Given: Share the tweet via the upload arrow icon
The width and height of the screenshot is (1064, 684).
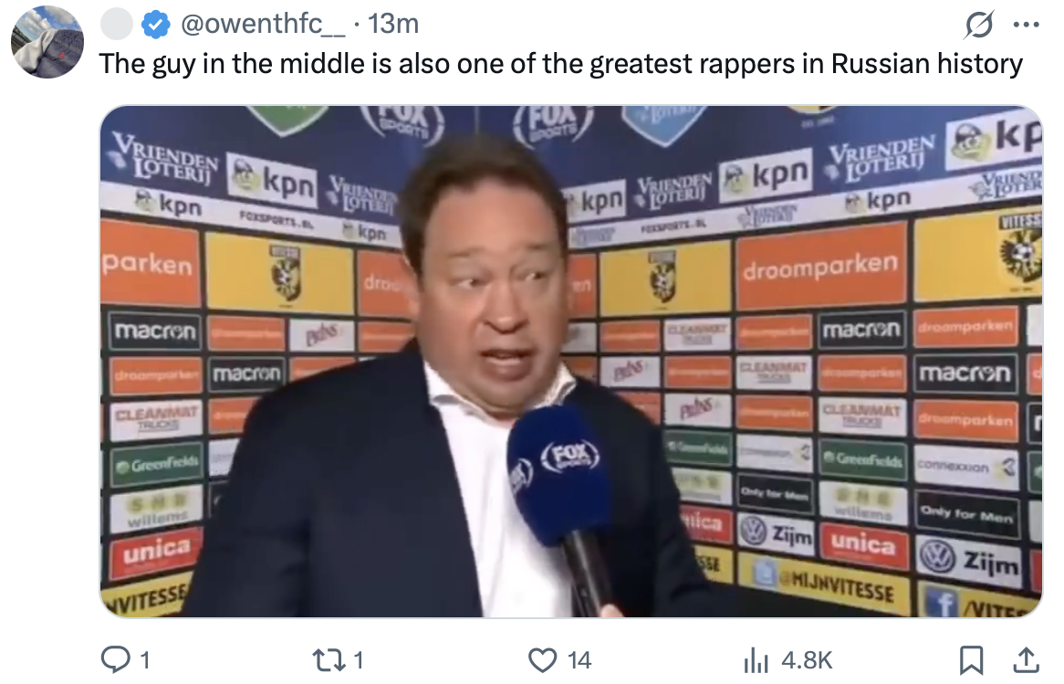Looking at the screenshot, I should (x=1026, y=659).
